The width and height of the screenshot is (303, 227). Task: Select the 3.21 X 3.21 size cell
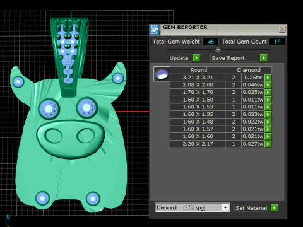[198, 78]
